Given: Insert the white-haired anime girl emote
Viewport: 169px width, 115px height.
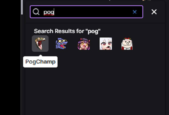Looking at the screenshot, I should (105, 43).
